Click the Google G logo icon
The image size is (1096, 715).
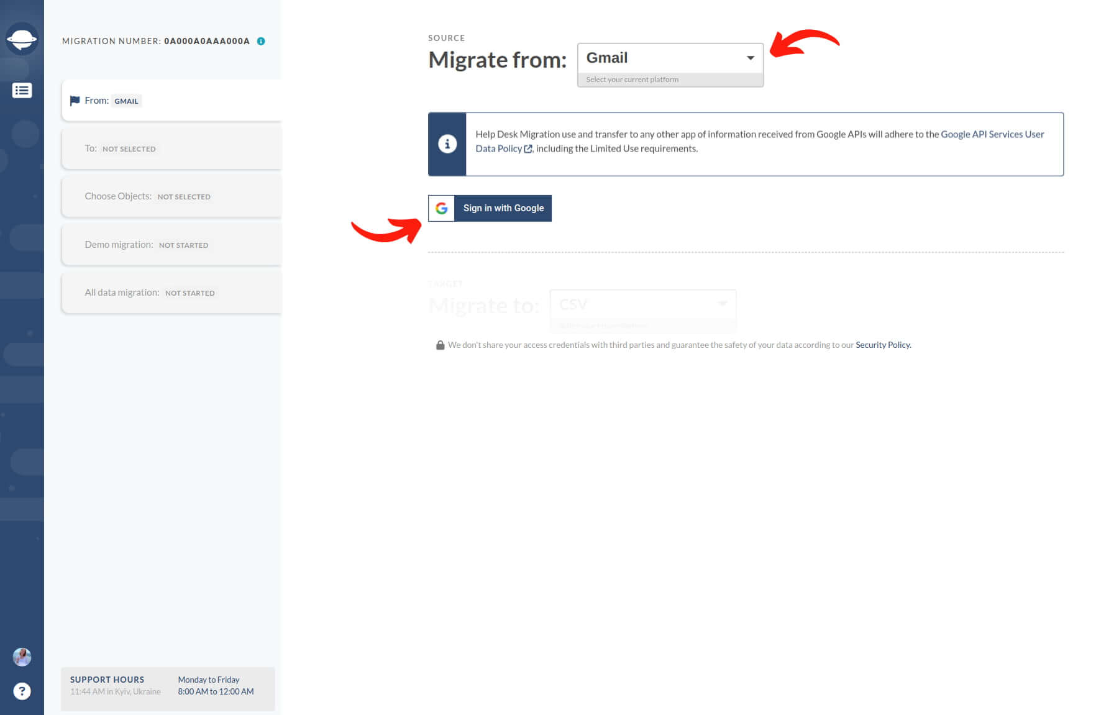click(441, 208)
